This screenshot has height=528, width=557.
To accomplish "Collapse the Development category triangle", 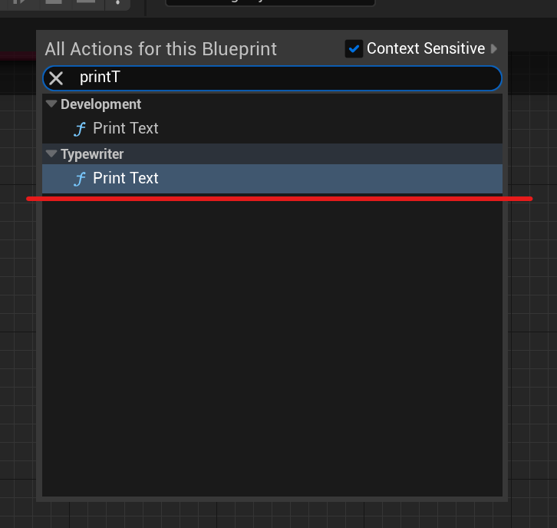I will (x=51, y=104).
